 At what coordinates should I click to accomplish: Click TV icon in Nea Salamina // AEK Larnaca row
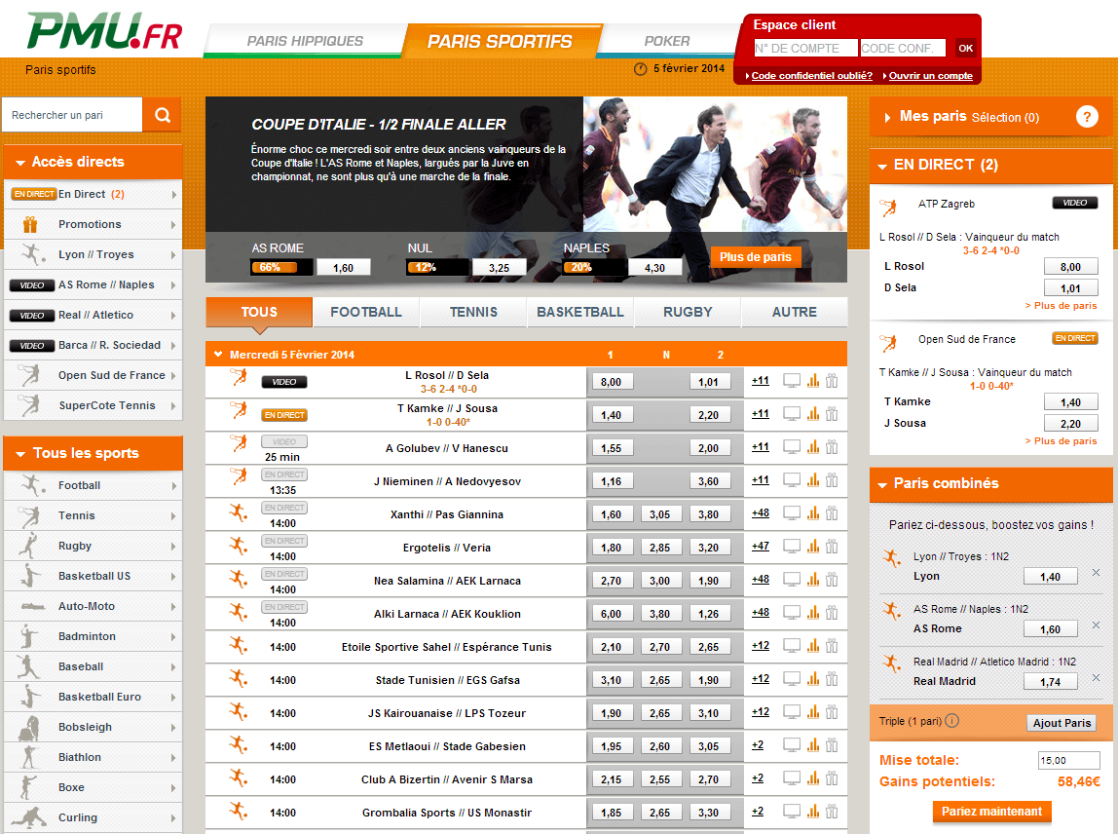tap(792, 580)
